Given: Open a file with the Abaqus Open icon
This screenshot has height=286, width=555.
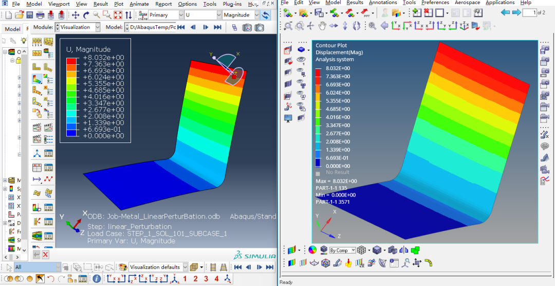Looking at the screenshot, I should 19,15.
